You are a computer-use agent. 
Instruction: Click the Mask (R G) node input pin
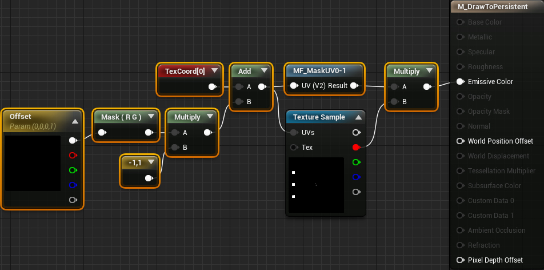coord(102,132)
